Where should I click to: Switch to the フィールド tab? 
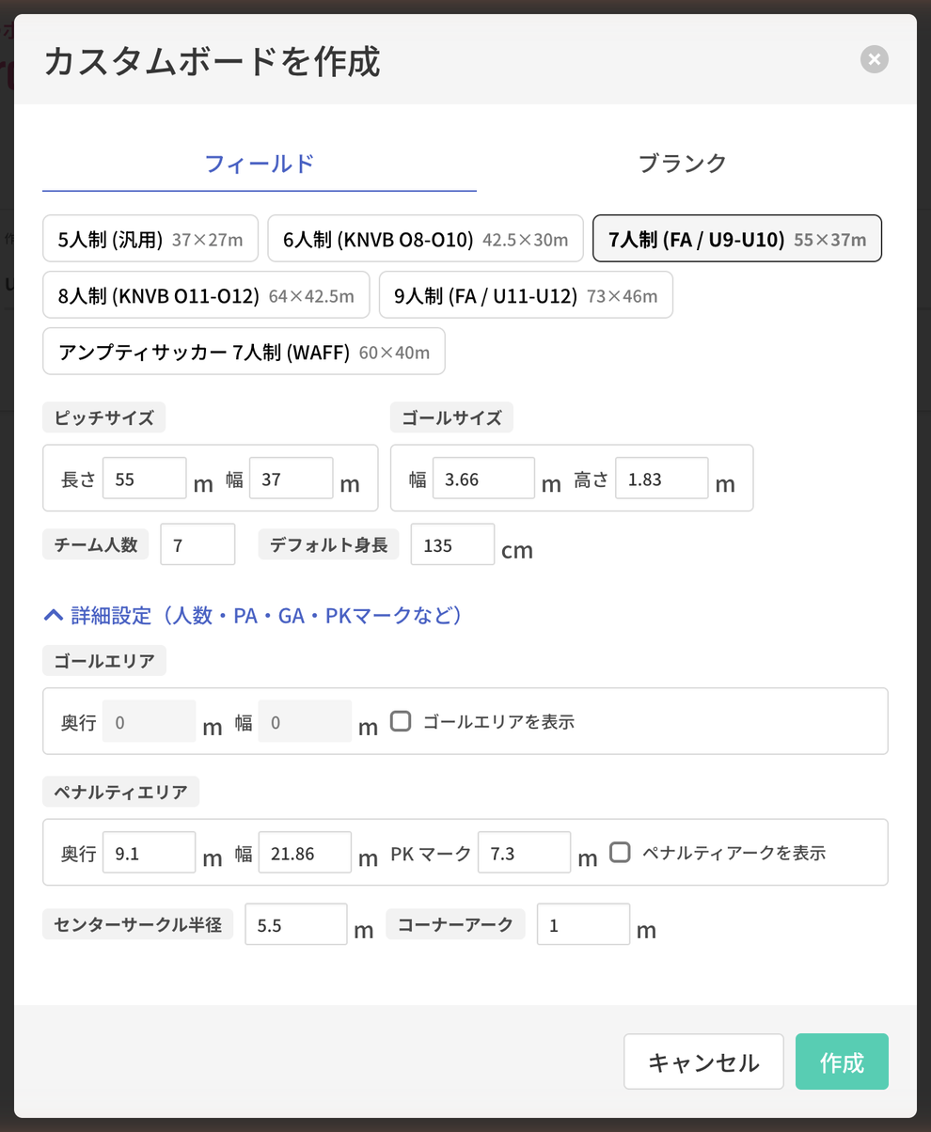point(260,164)
